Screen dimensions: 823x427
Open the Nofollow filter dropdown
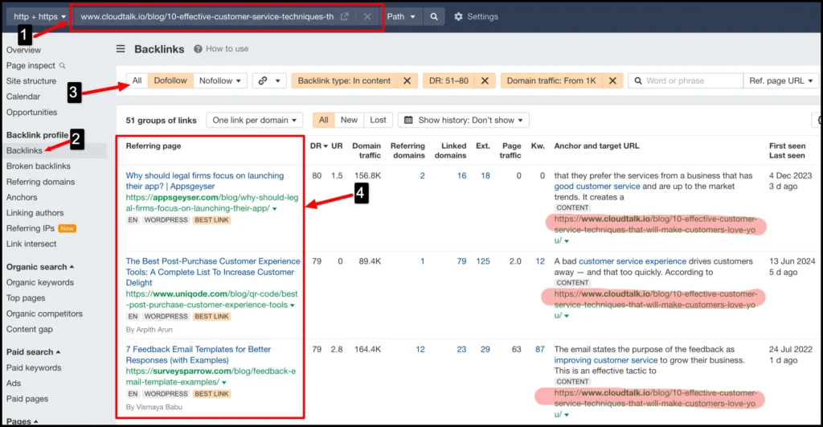coord(220,81)
